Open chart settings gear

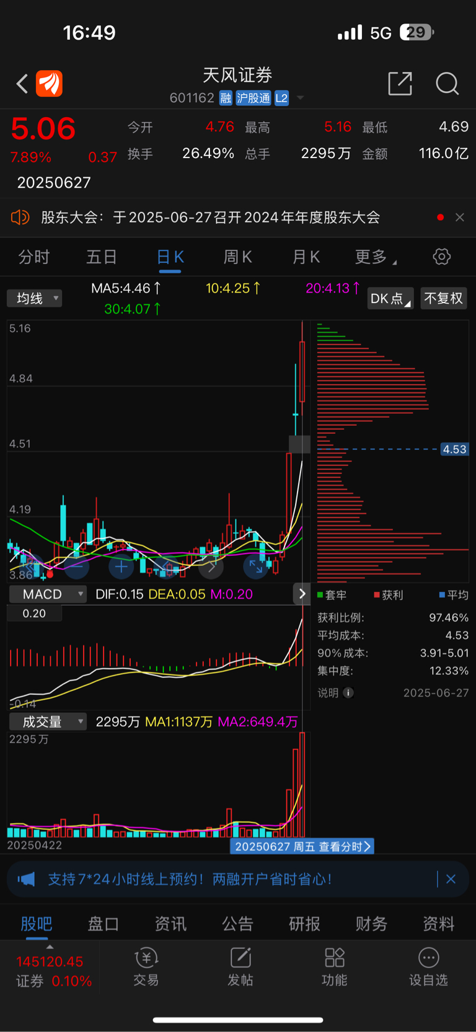(x=441, y=257)
